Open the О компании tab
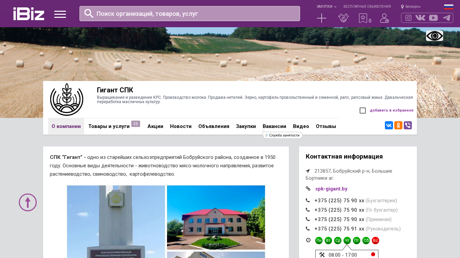The width and height of the screenshot is (460, 258). point(66,126)
